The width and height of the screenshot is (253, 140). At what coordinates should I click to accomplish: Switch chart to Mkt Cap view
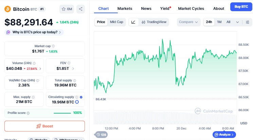pos(116,22)
